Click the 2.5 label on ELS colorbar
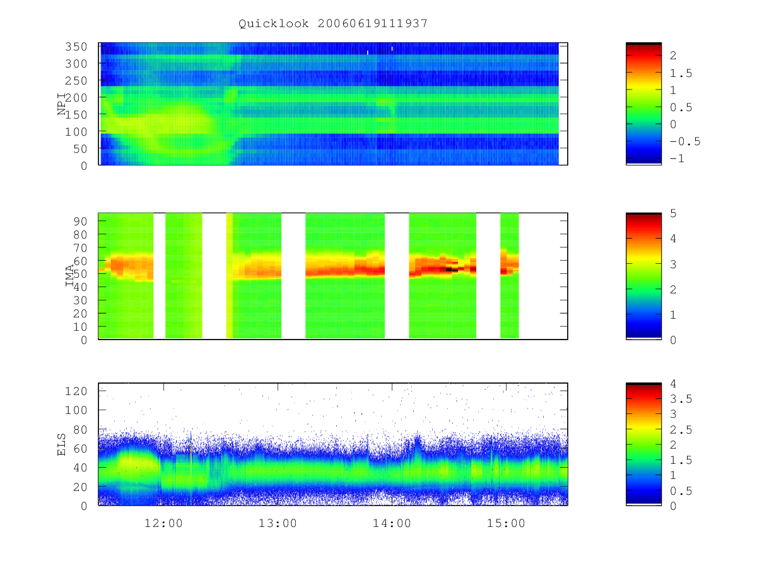This screenshot has width=757, height=568. click(x=681, y=430)
